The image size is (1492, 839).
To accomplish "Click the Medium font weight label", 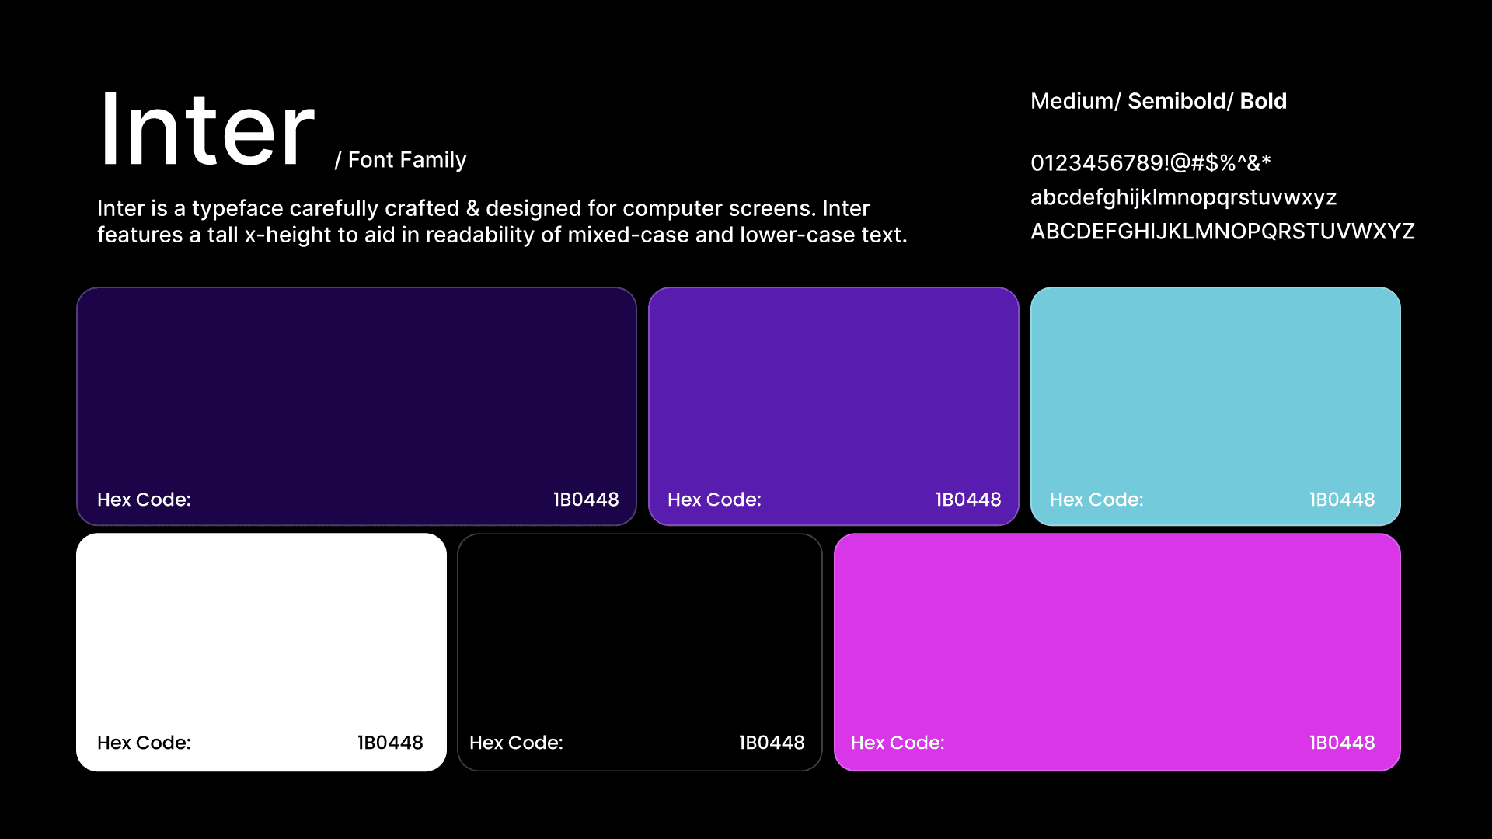I will (x=1072, y=101).
